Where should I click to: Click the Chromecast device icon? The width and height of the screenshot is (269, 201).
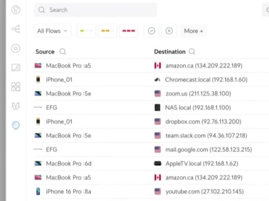click(x=157, y=80)
